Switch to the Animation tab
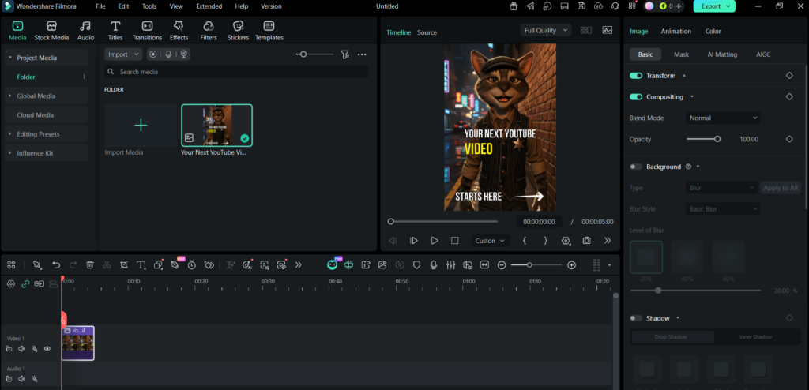The height and width of the screenshot is (390, 809). [x=676, y=31]
